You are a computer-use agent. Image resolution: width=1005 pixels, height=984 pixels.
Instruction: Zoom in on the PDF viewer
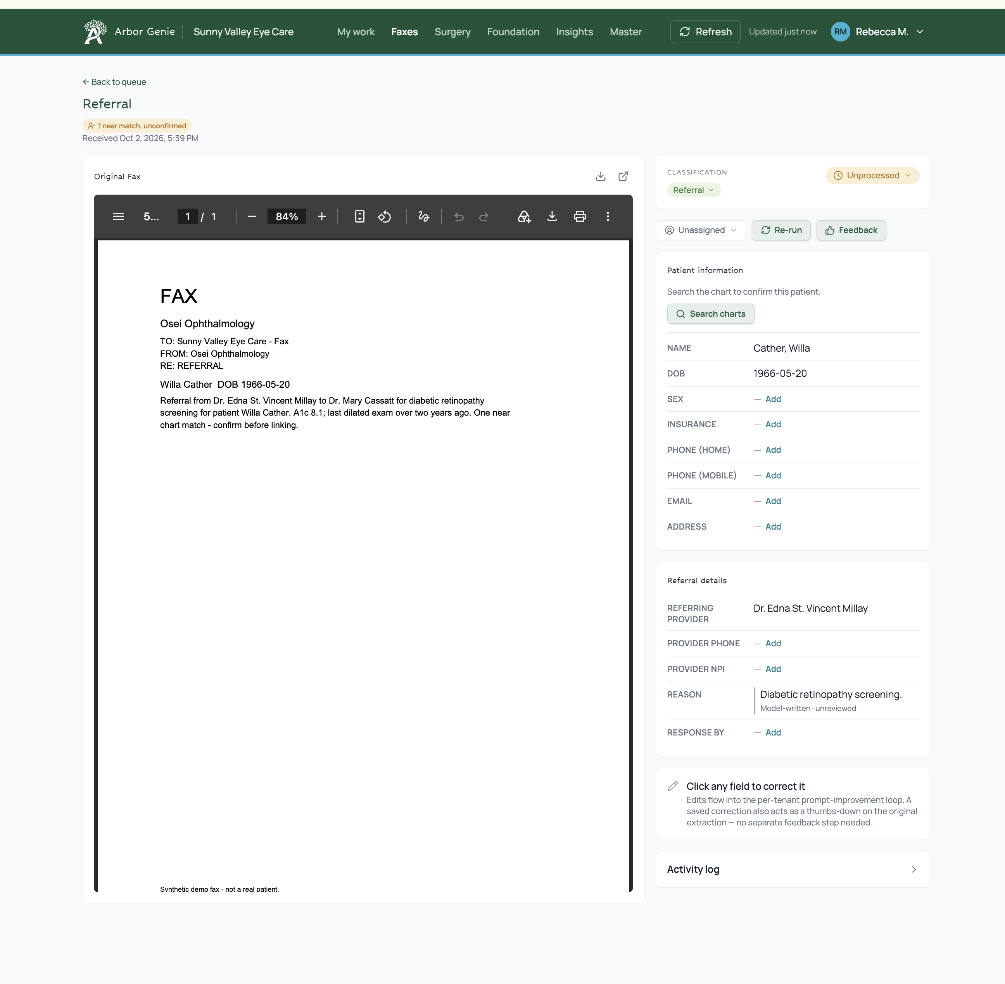point(321,217)
